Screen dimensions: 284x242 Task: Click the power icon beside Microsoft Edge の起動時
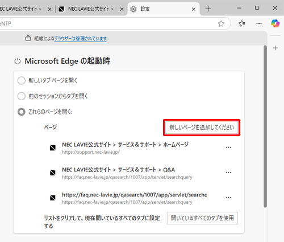point(18,61)
